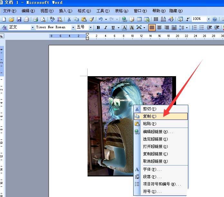Open the Columns layout icon
224x197 pixels.
[x=156, y=19]
